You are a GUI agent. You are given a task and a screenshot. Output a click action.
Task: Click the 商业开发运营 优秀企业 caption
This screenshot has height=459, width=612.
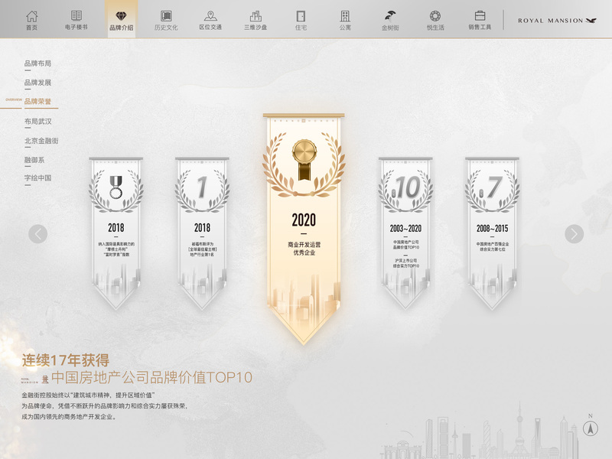(x=304, y=249)
